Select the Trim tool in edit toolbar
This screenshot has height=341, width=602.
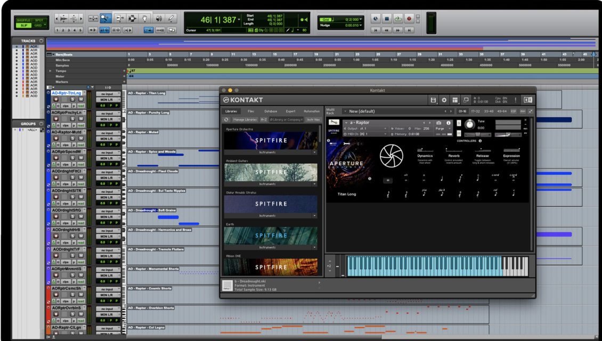pos(119,19)
